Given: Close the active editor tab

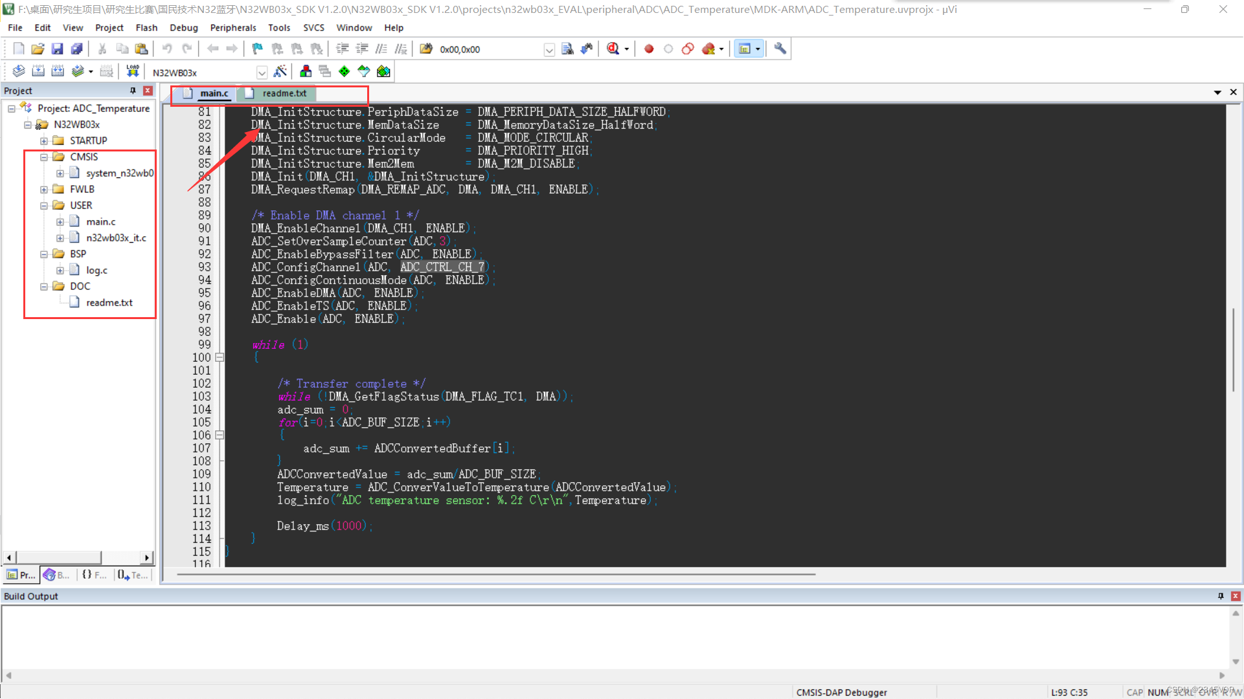Looking at the screenshot, I should pyautogui.click(x=1234, y=93).
